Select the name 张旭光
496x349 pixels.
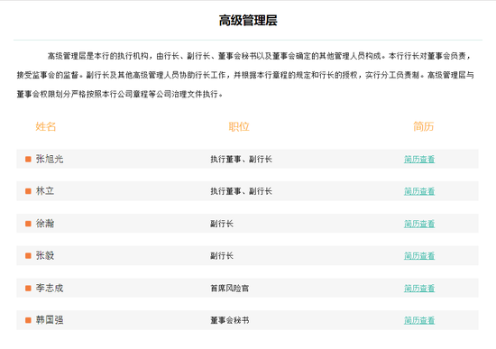click(50, 159)
